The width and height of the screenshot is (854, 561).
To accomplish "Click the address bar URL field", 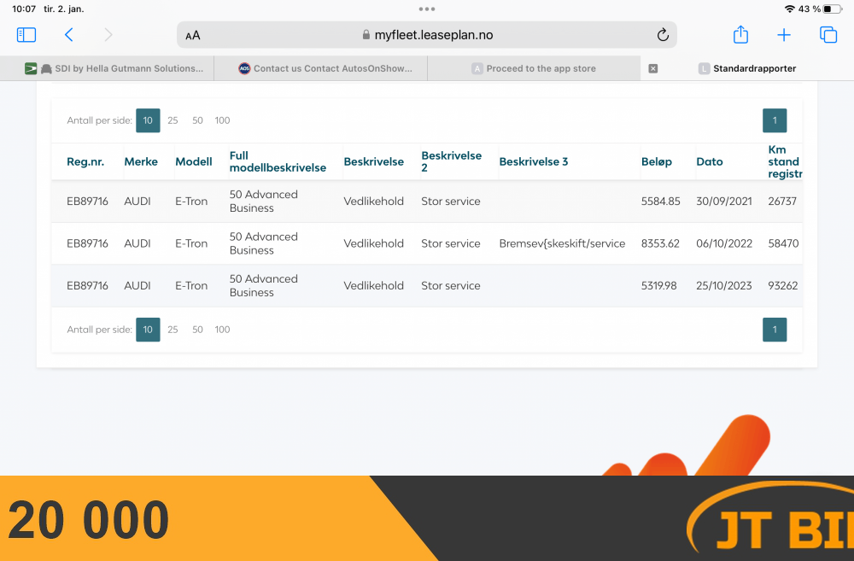I will pyautogui.click(x=427, y=35).
